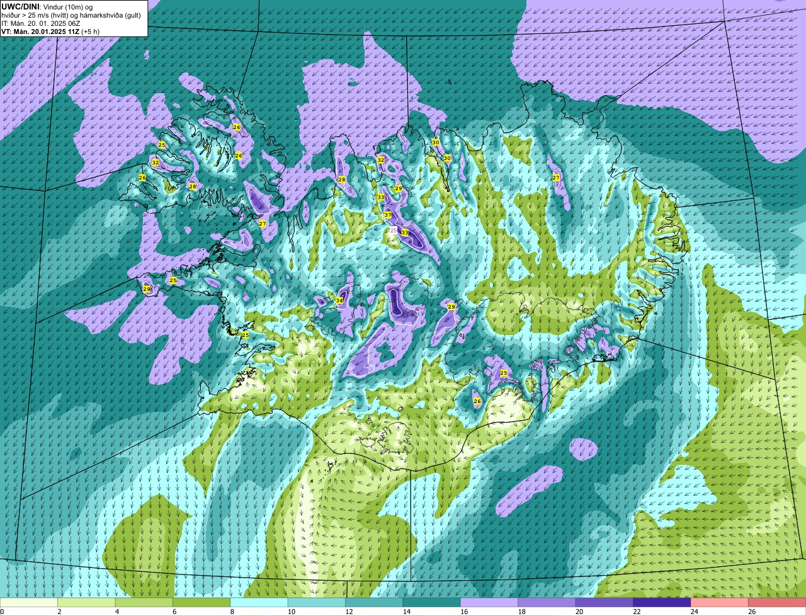Click the legend scale value 10

292,612
